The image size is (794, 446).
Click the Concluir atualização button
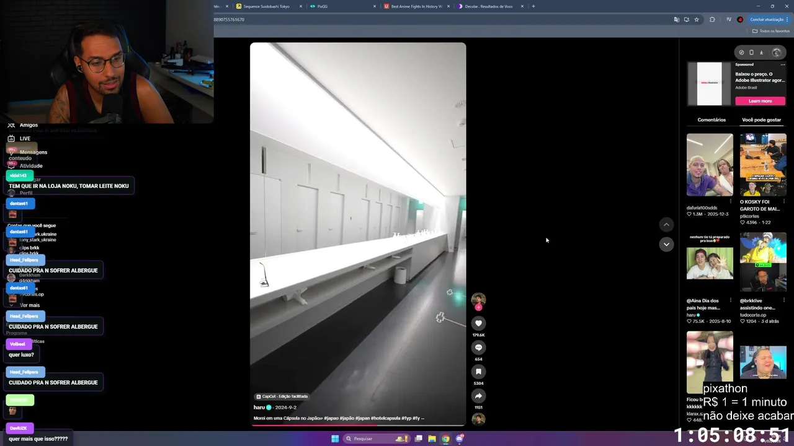coord(769,19)
